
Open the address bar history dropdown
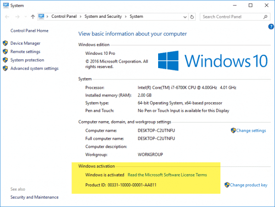(x=185, y=17)
